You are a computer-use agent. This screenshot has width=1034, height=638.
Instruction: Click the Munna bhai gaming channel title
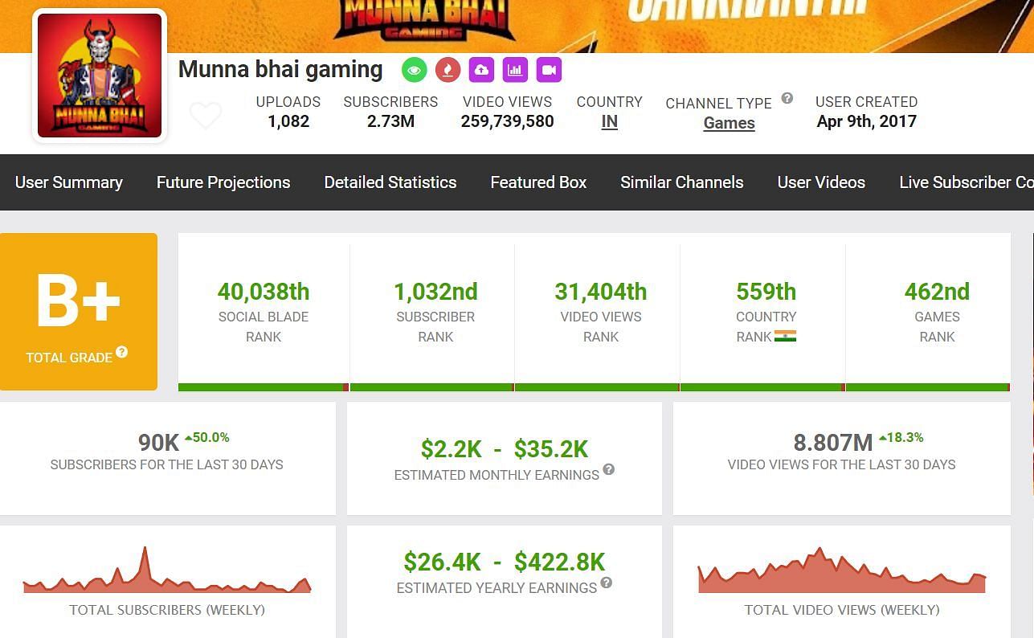click(x=280, y=69)
